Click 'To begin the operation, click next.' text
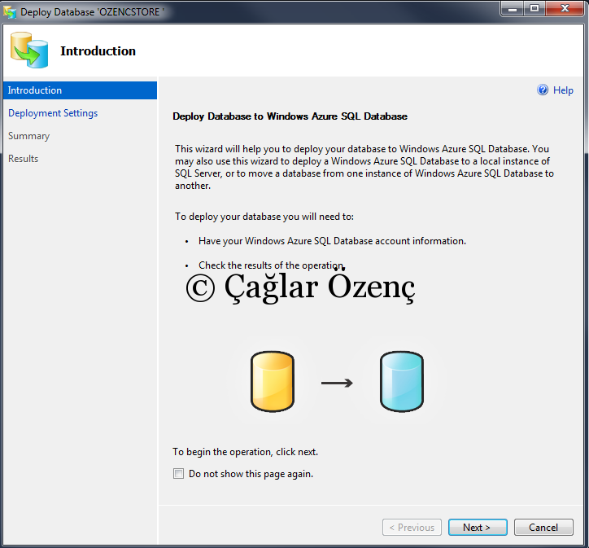589x548 pixels. pyautogui.click(x=246, y=452)
